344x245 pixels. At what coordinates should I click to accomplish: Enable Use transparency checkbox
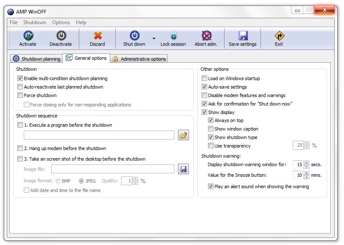pos(211,145)
